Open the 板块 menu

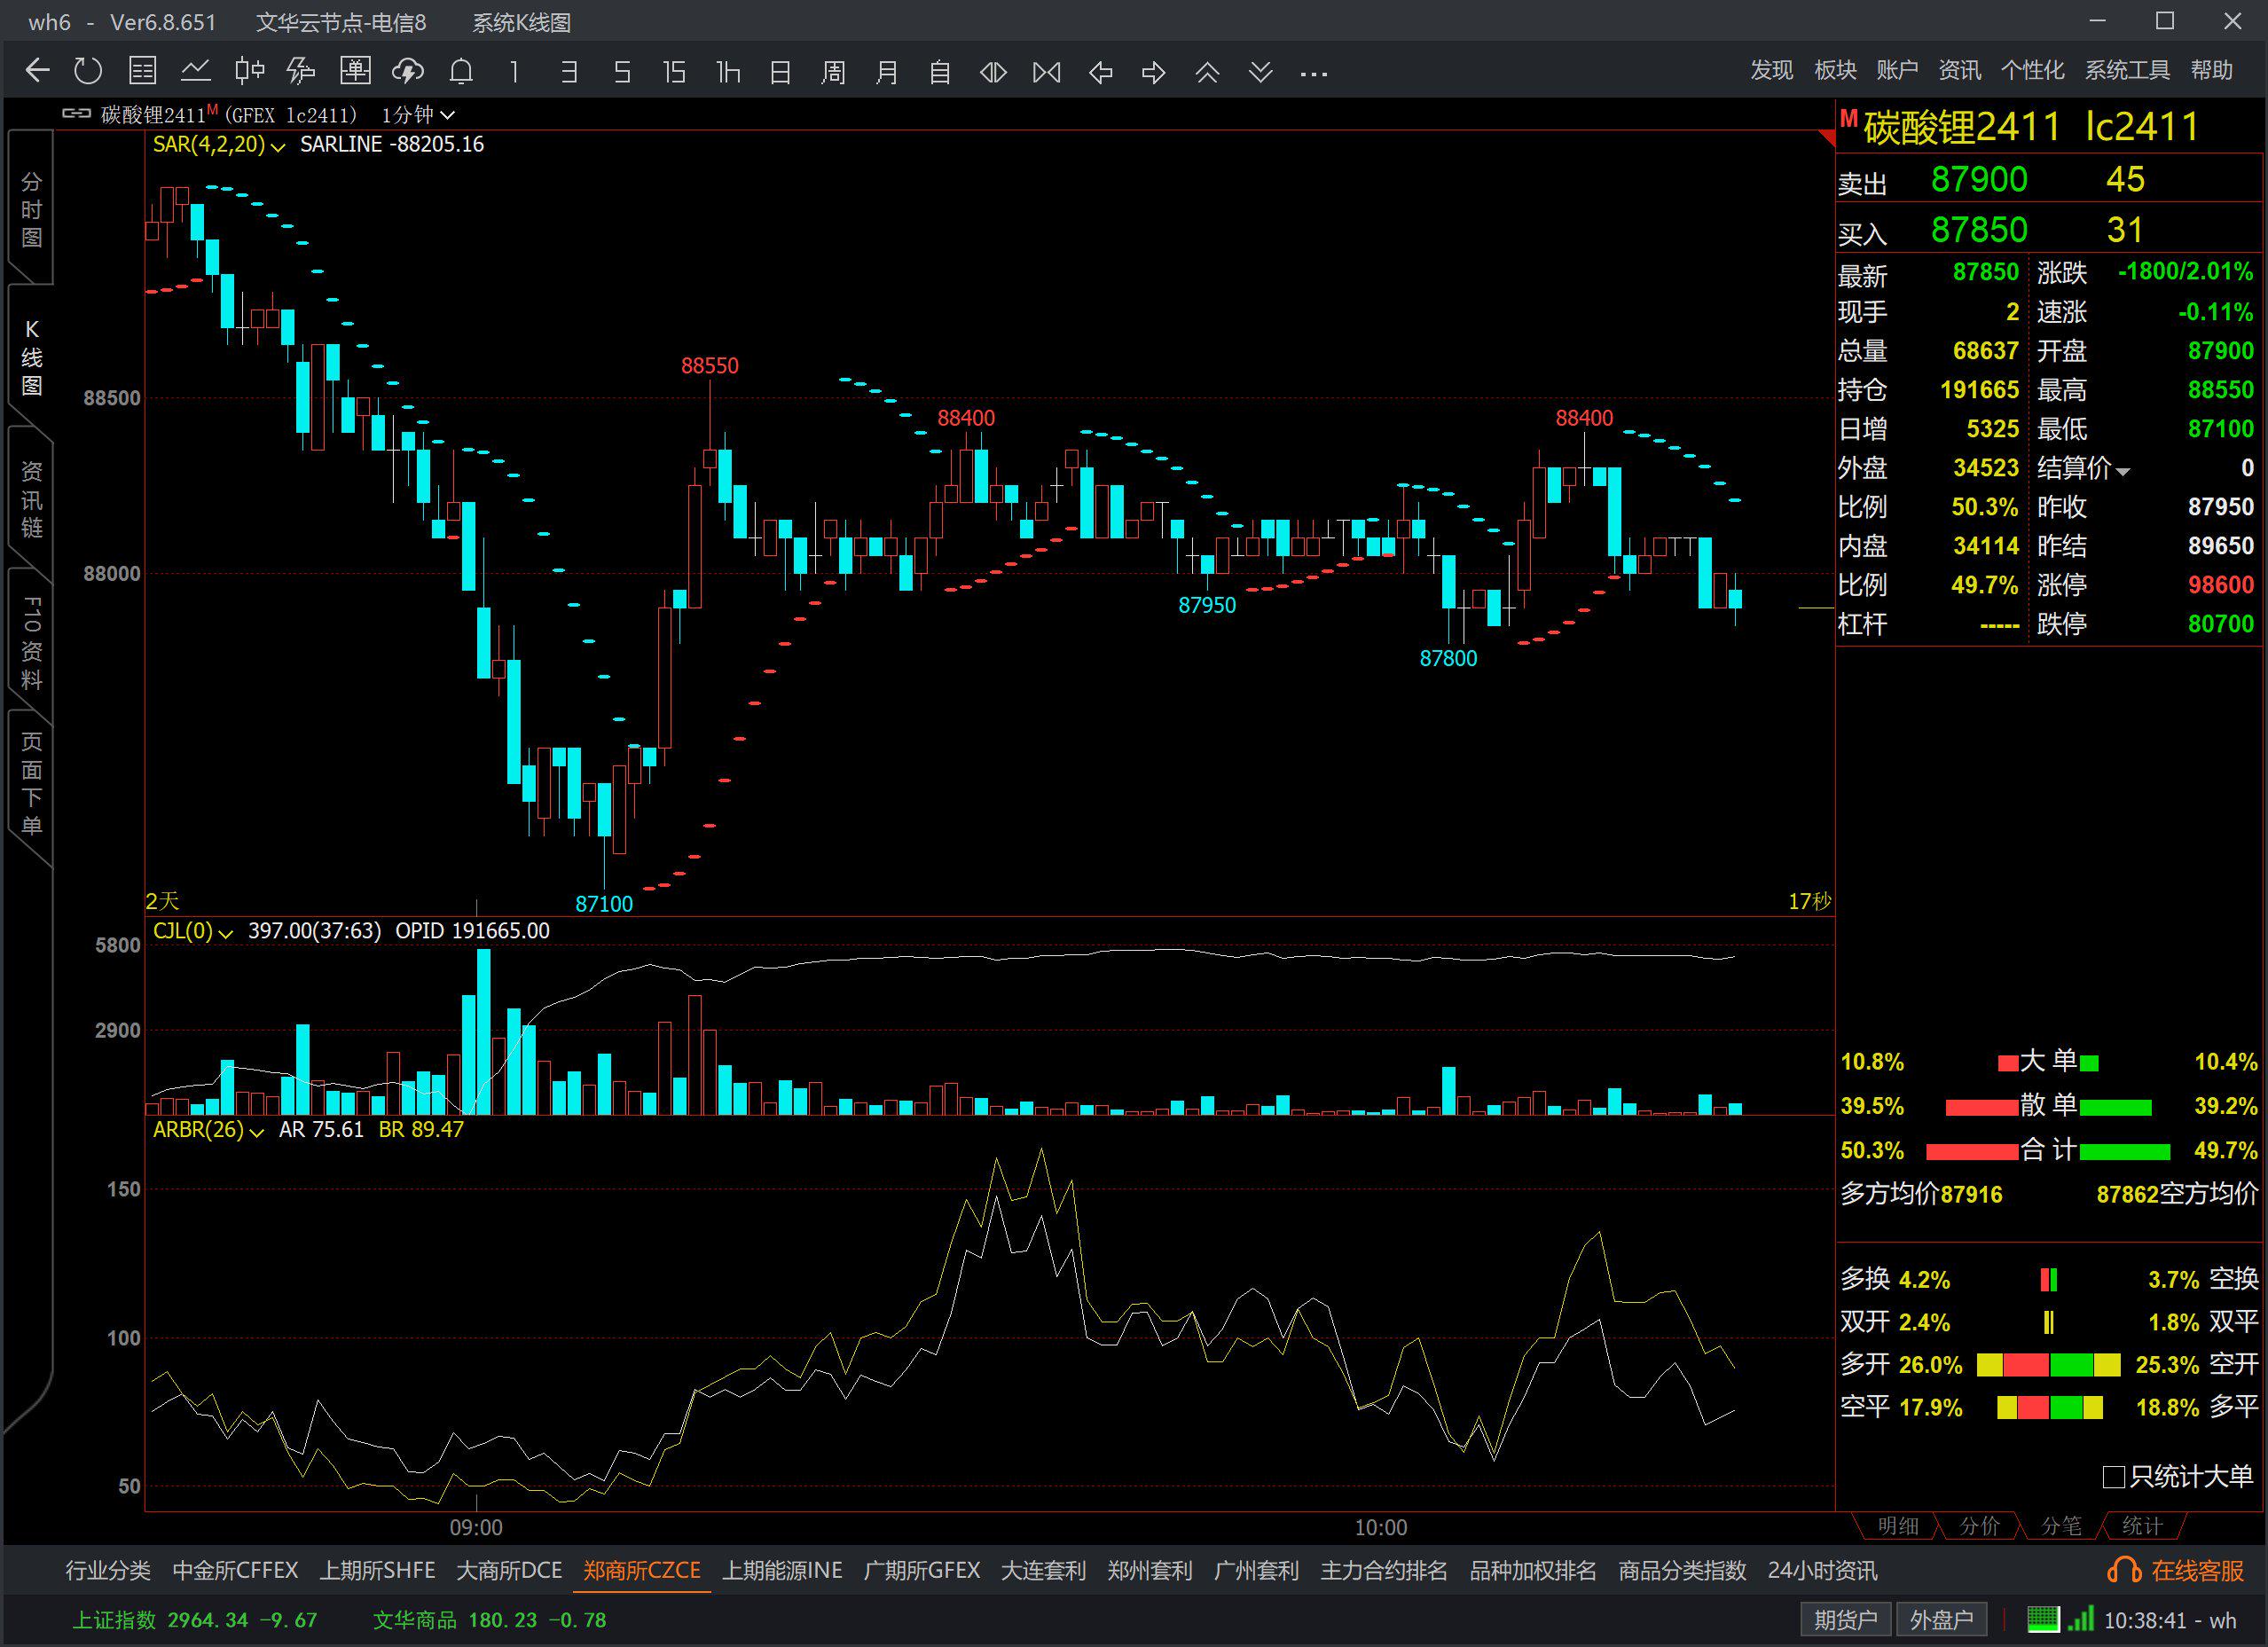(1835, 70)
